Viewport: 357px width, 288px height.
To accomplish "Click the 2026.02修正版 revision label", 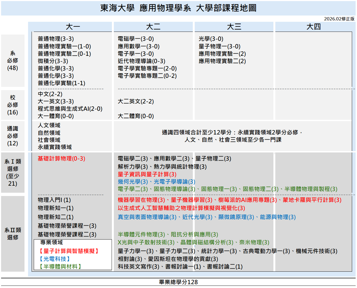I will coord(339,19).
